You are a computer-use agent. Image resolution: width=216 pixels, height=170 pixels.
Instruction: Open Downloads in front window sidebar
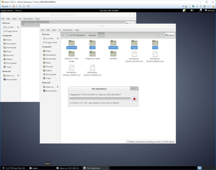pyautogui.click(x=49, y=59)
